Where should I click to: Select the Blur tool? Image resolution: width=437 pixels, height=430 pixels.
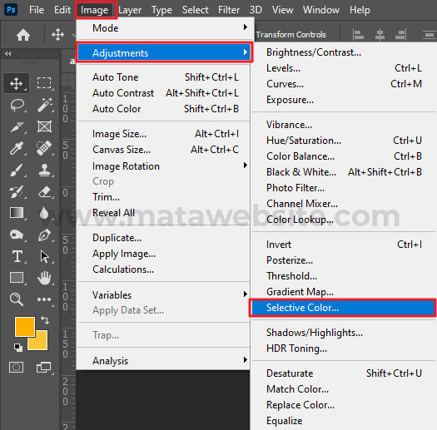pyautogui.click(x=44, y=213)
